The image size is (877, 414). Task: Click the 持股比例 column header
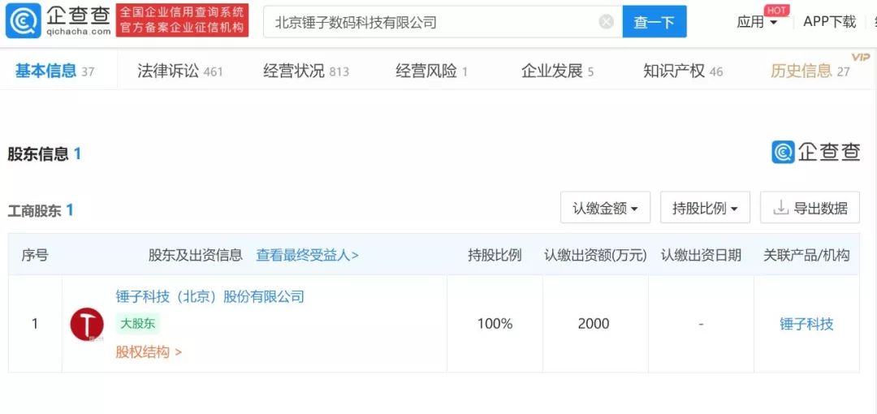[495, 255]
